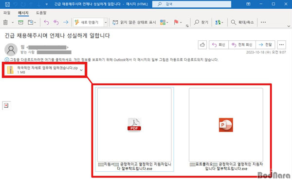Screen dimensions: 292x180
Task: Click the picture download info bar
Action: (111, 60)
